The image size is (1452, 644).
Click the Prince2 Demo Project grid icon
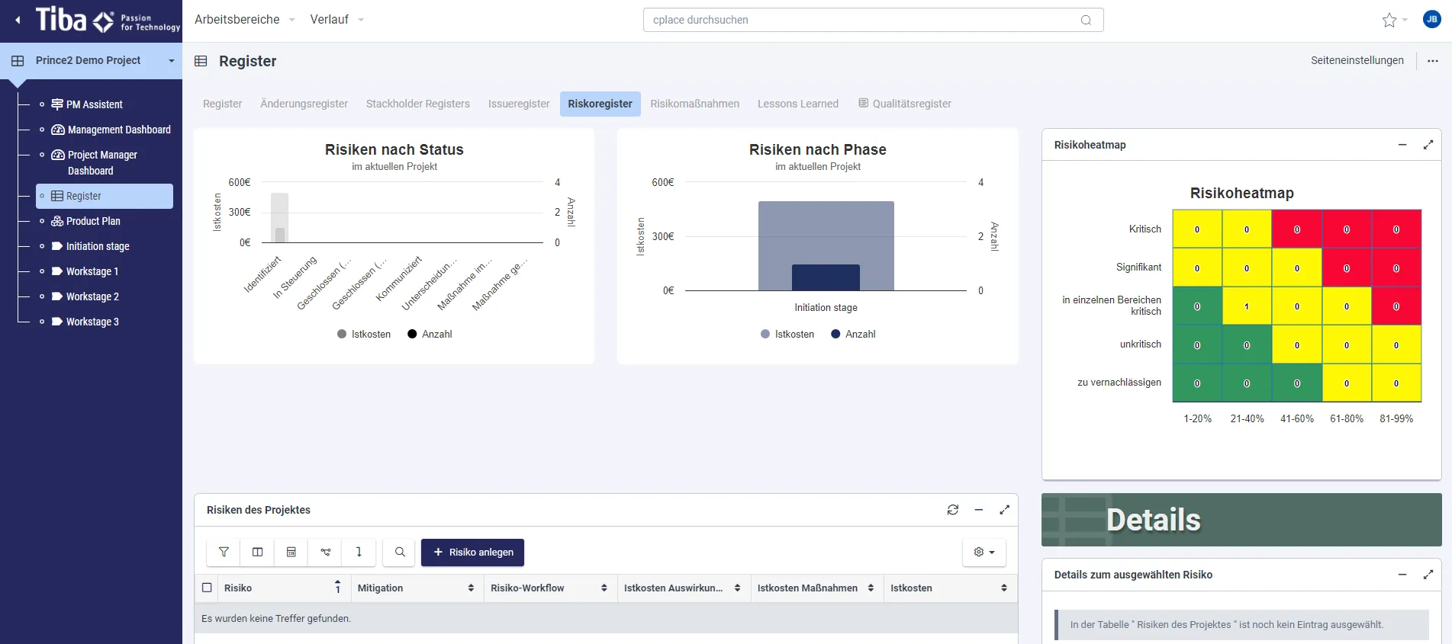18,60
